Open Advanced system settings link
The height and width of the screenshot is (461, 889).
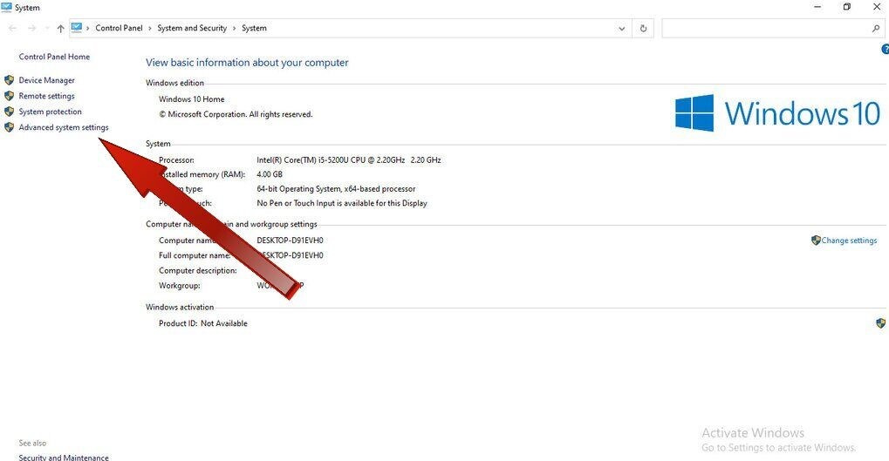click(64, 127)
